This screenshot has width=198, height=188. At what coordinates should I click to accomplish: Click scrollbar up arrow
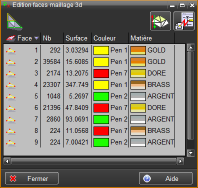coord(190,47)
